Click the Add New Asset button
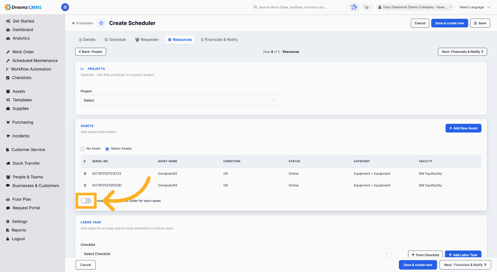The width and height of the screenshot is (497, 272). [463, 128]
